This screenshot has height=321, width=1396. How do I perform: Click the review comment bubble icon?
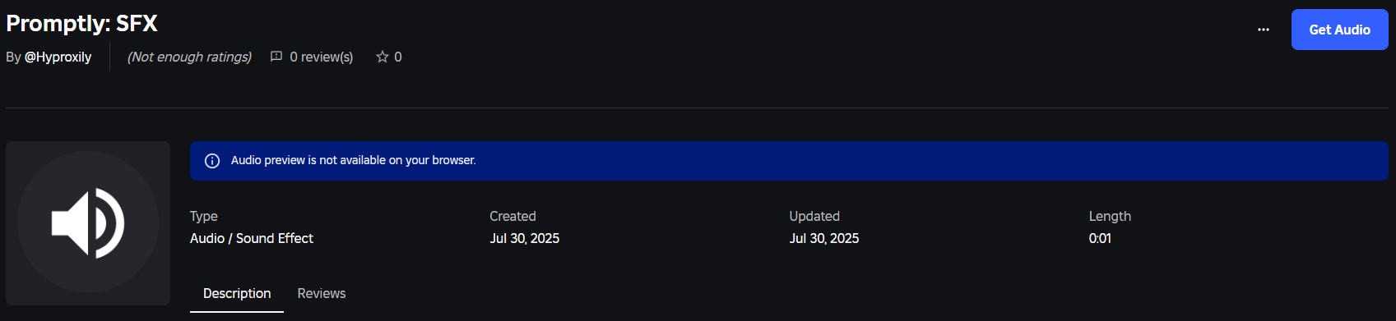pyautogui.click(x=276, y=57)
